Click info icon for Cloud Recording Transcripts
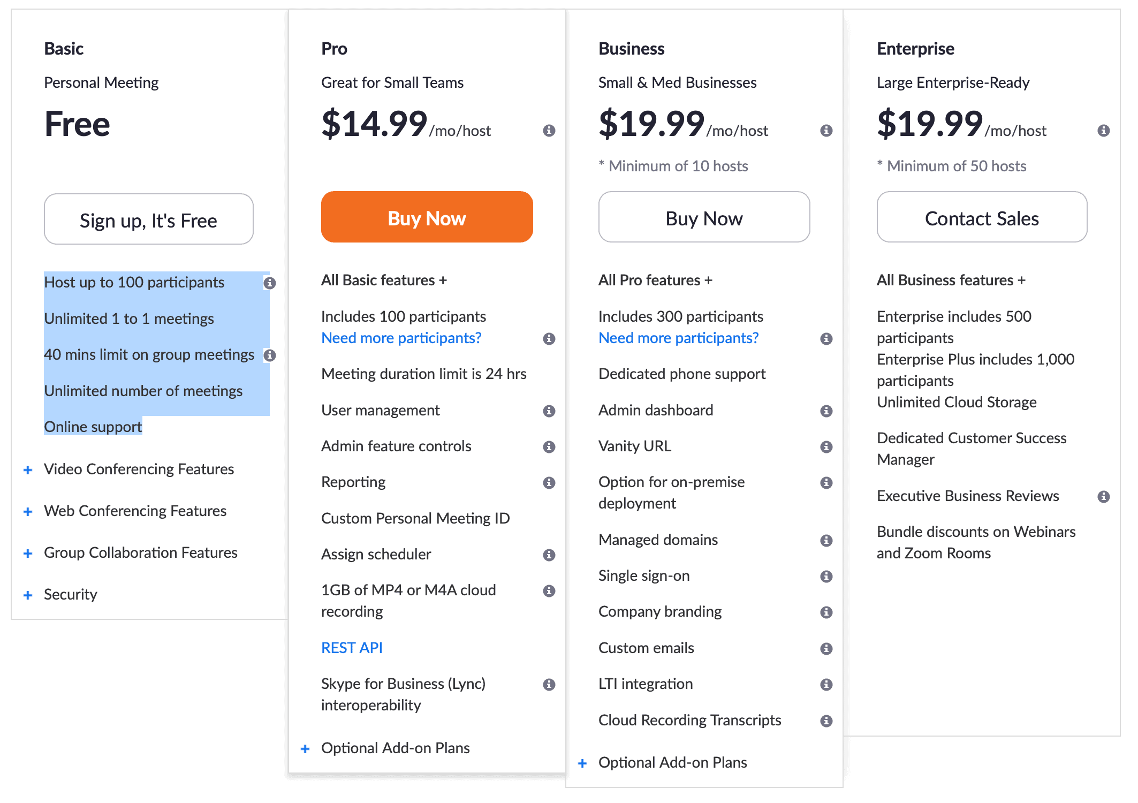This screenshot has width=1138, height=803. pos(826,721)
